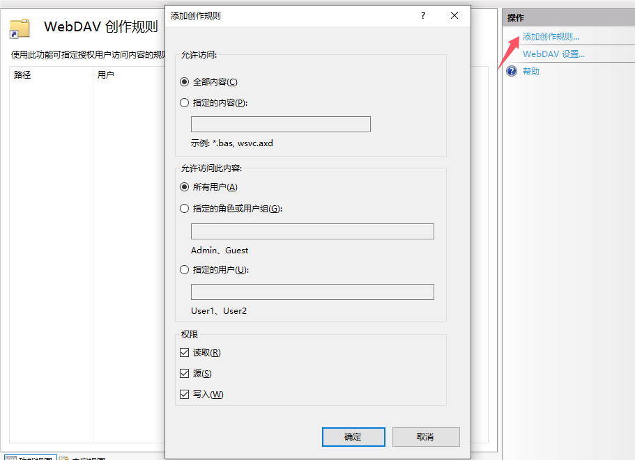The image size is (635, 460).
Task: Open the WebDAV 设置... link
Action: coord(553,54)
